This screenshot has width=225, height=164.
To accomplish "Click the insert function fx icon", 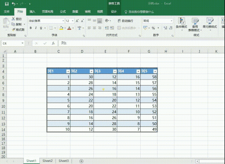I will pos(53,43).
